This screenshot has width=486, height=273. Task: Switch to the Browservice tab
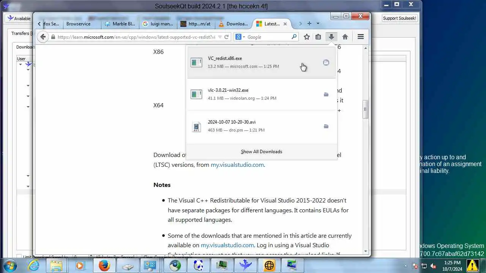click(x=78, y=24)
